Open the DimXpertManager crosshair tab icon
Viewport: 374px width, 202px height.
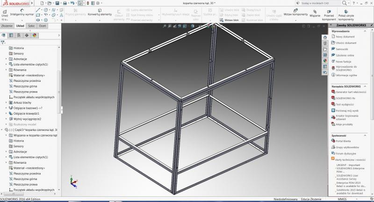click(x=27, y=35)
